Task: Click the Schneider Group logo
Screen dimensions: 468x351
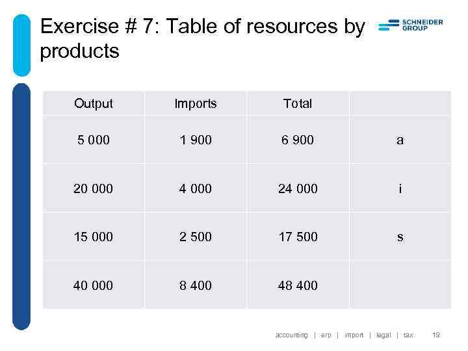Action: (x=411, y=25)
